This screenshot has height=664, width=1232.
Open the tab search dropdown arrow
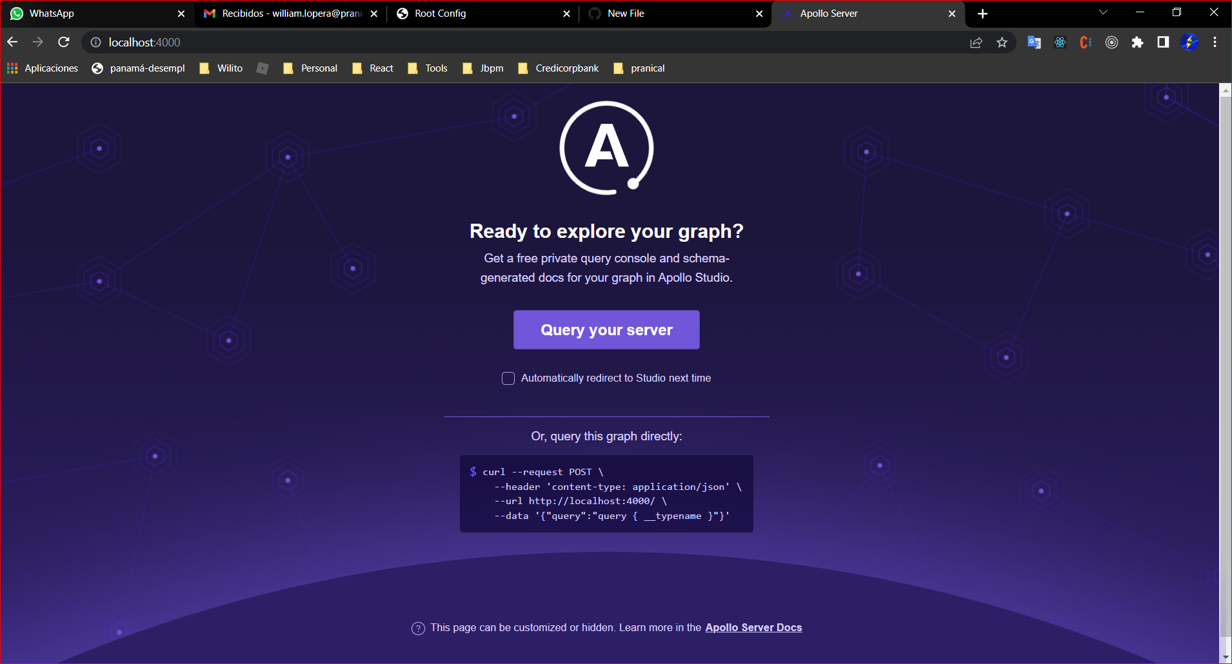pos(1103,12)
